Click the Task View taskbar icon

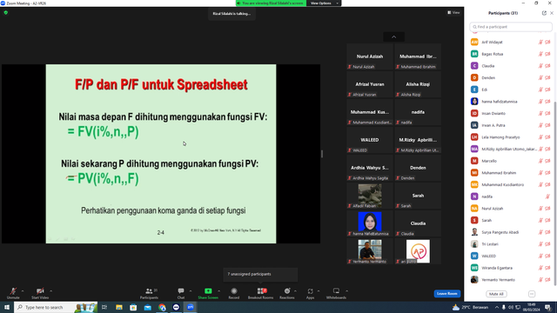tap(104, 307)
